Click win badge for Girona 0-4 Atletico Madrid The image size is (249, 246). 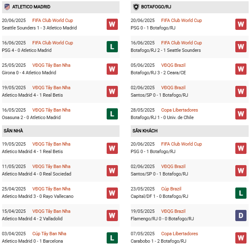112,69
